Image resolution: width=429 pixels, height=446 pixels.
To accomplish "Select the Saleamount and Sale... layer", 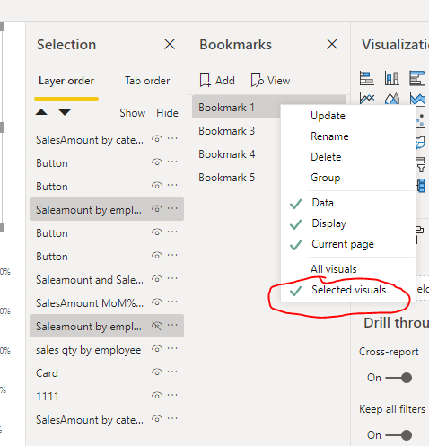I will point(90,280).
